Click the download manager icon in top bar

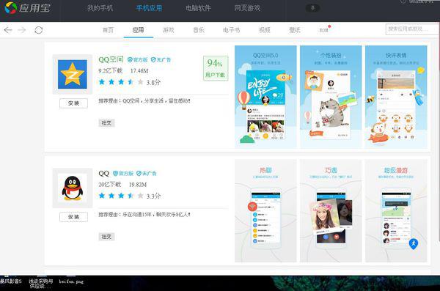pos(312,8)
